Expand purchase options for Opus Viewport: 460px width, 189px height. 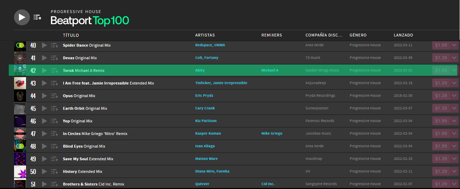(x=454, y=96)
